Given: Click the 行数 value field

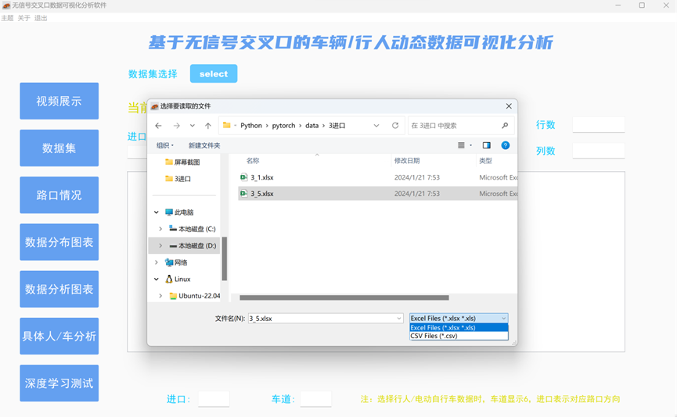Looking at the screenshot, I should point(599,125).
